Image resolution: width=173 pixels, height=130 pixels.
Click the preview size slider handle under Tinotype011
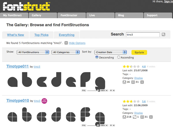[98, 90]
